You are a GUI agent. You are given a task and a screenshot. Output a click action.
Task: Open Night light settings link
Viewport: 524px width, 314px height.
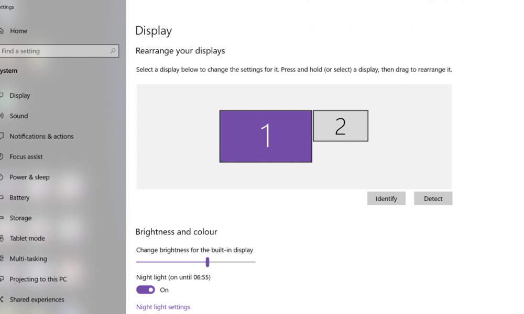(x=163, y=307)
